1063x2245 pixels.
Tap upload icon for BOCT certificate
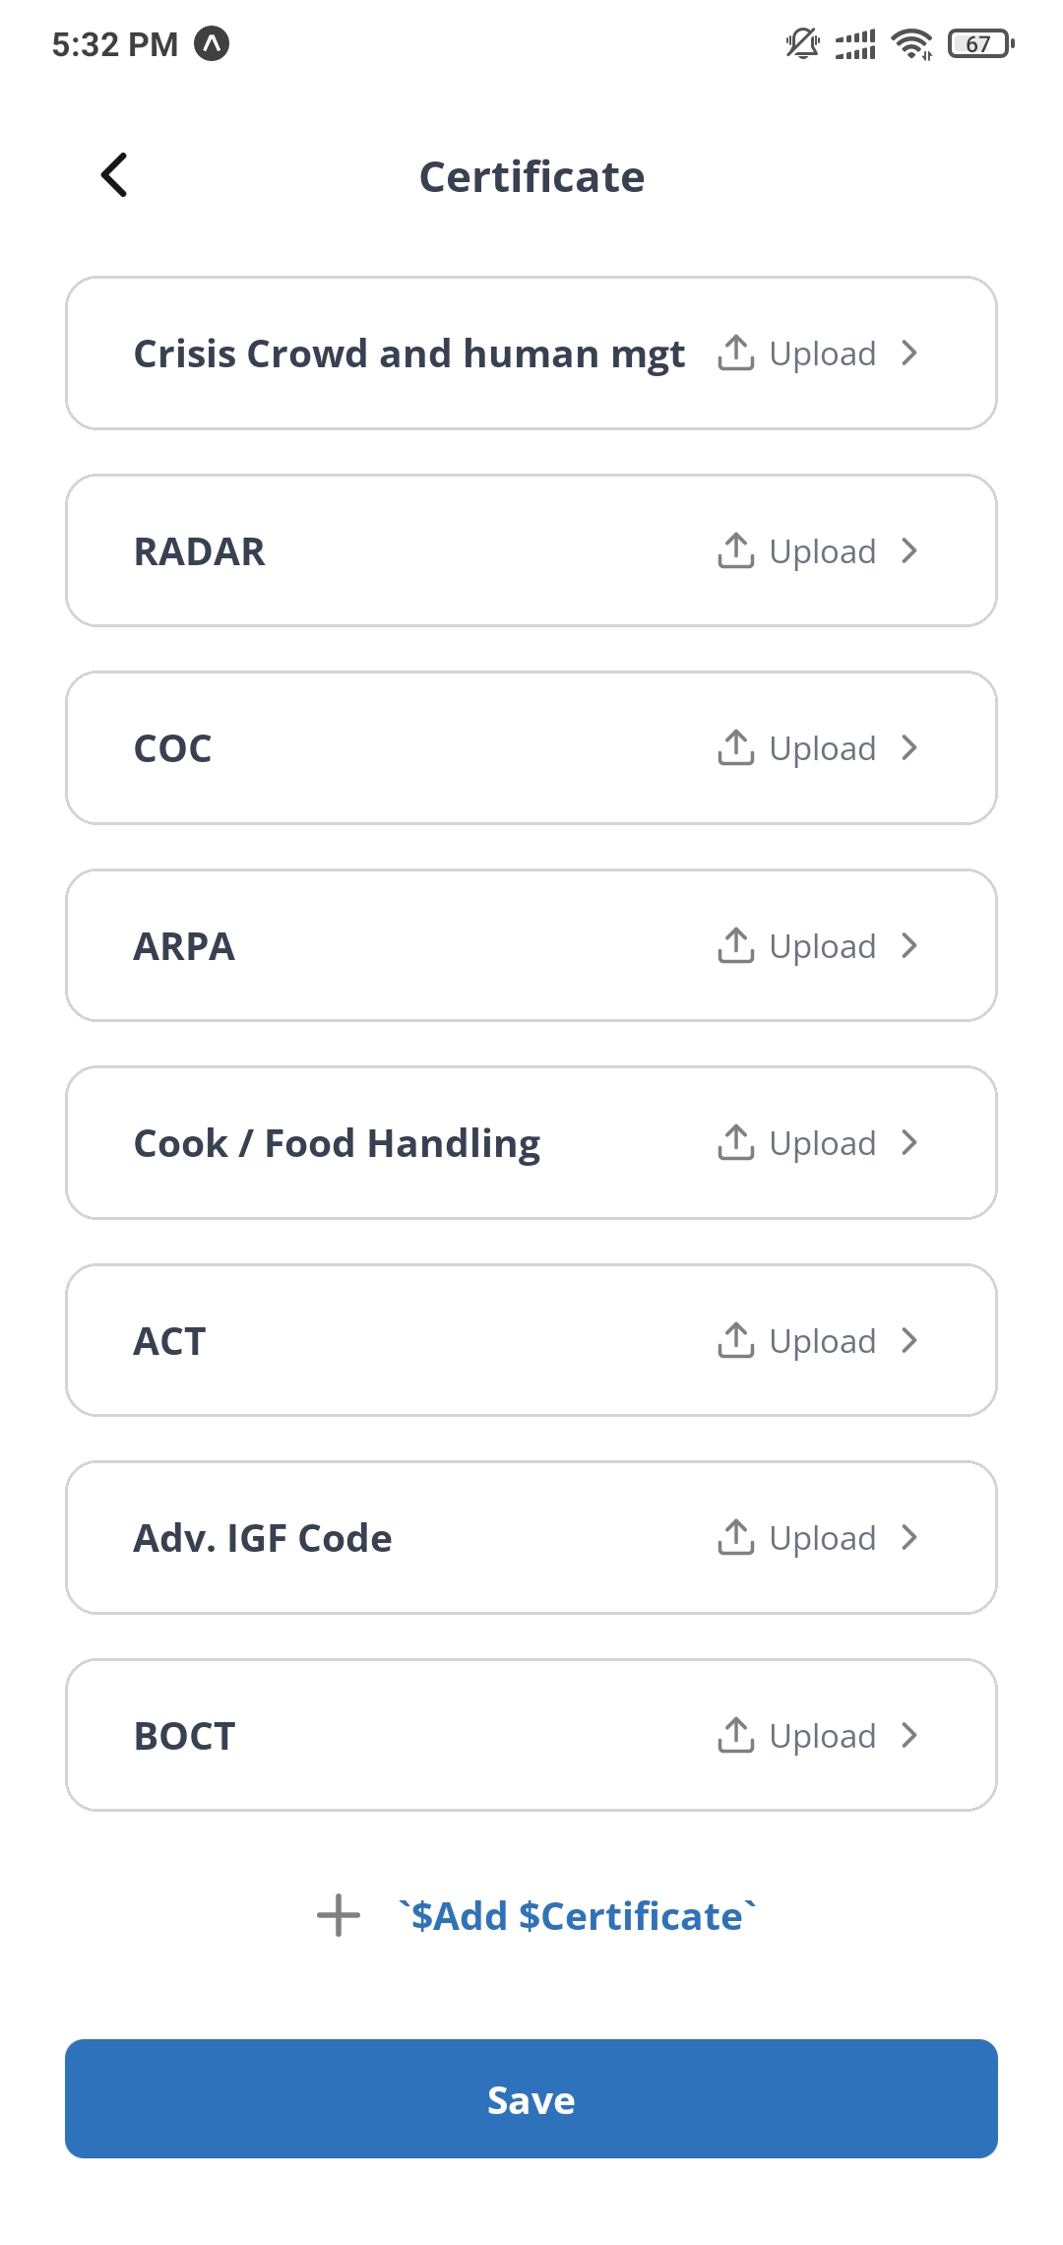tap(736, 1735)
